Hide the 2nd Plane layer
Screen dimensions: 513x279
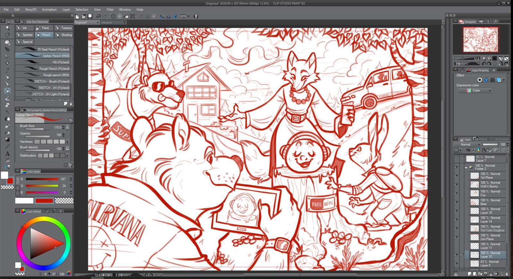click(457, 237)
